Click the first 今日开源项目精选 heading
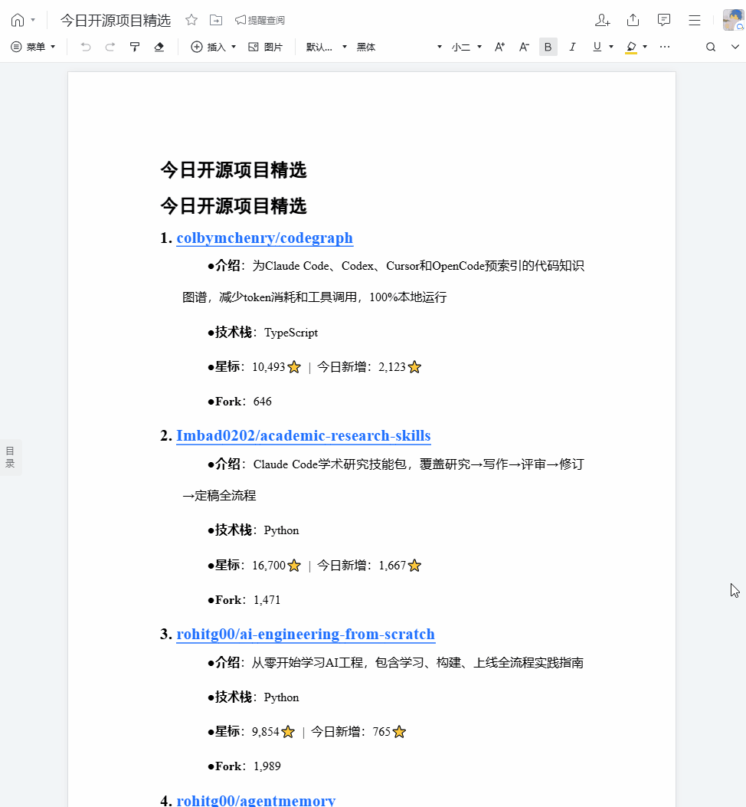 (x=234, y=170)
